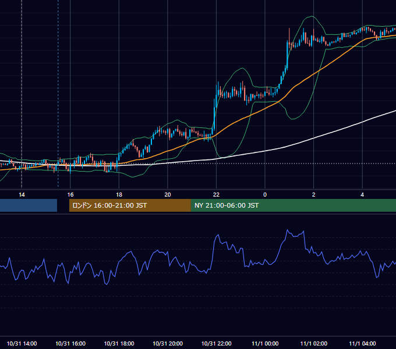Click hour label 0 on price chart axis

click(265, 195)
